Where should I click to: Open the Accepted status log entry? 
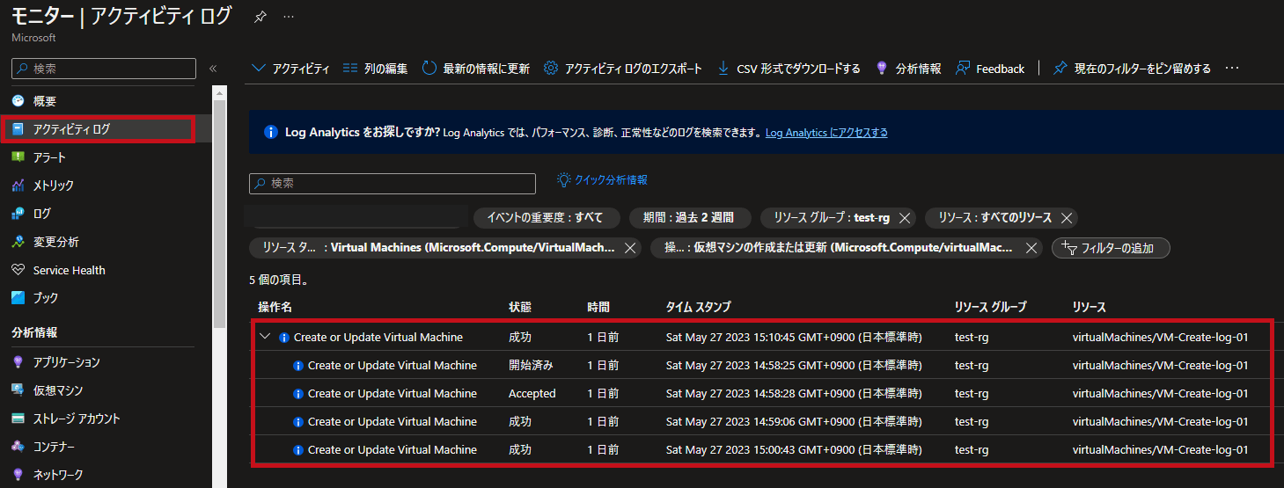point(392,393)
